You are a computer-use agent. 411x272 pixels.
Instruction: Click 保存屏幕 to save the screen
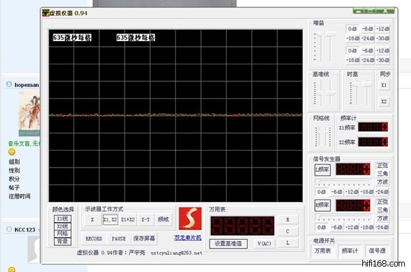pyautogui.click(x=144, y=238)
